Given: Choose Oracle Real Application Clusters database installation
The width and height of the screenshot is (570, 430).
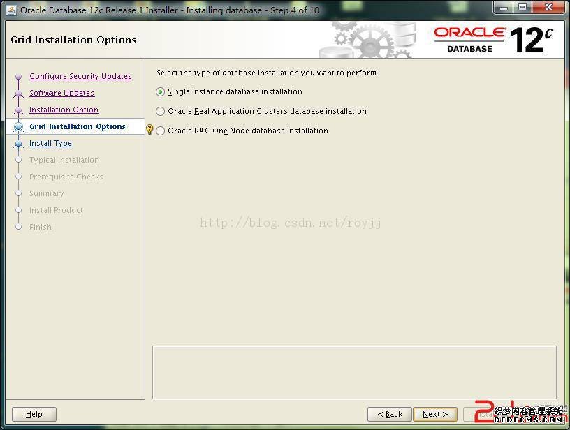Looking at the screenshot, I should point(161,112).
